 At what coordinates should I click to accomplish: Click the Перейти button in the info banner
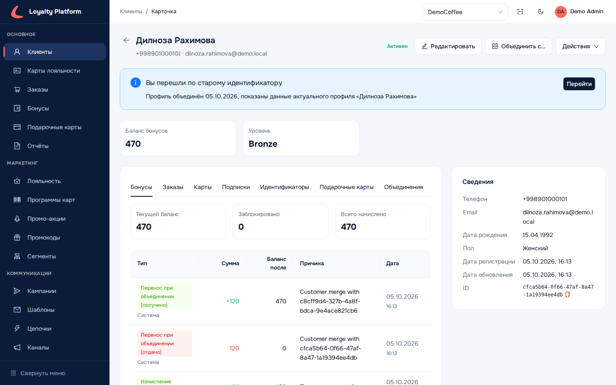[579, 84]
